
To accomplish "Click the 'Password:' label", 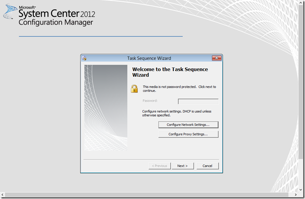I will pyautogui.click(x=150, y=101).
